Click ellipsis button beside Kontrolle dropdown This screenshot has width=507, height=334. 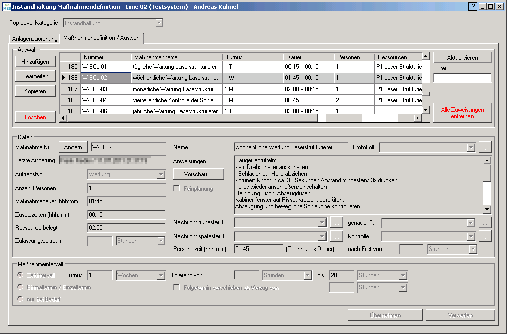tap(485, 236)
